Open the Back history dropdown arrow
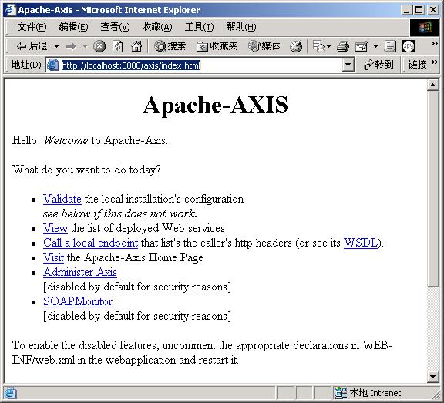 56,46
